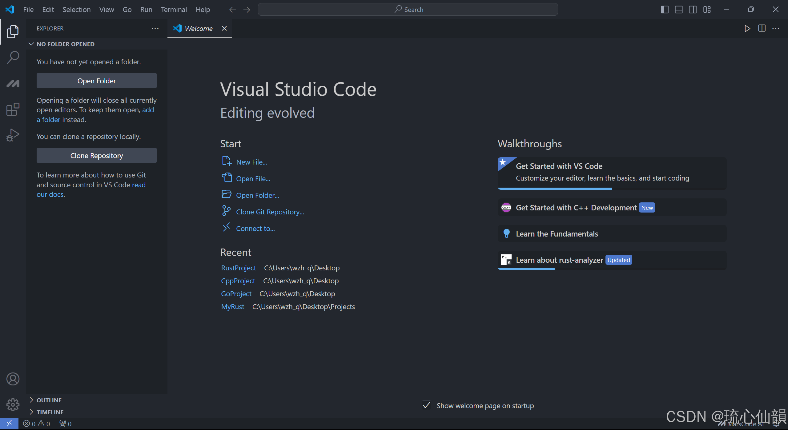
Task: Open the Extensions view
Action: 13,109
